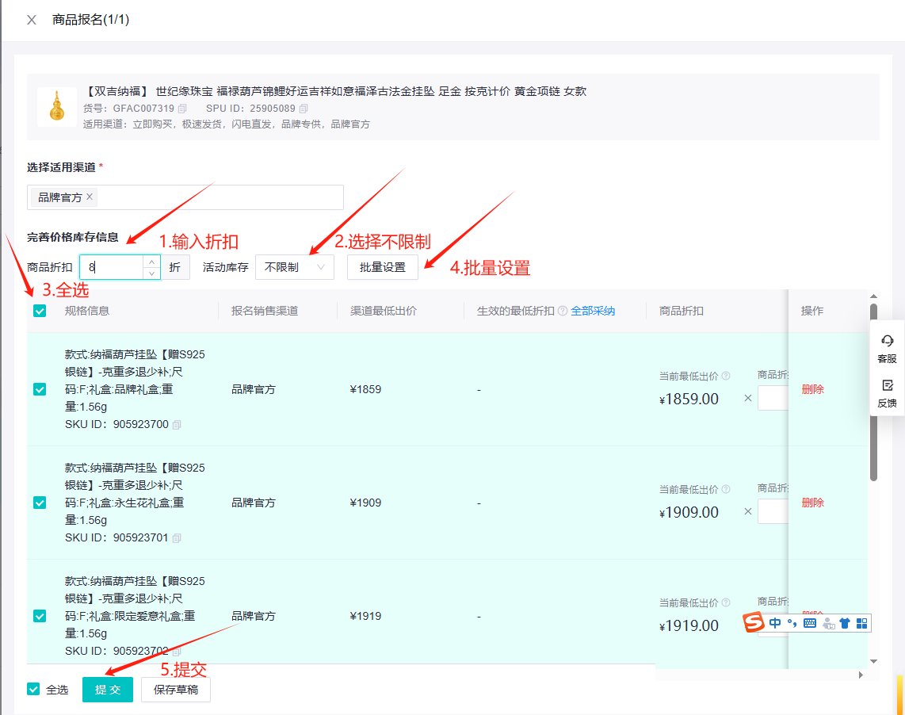The image size is (905, 715).
Task: Copy the SPU ID 25905089
Action: tap(304, 109)
